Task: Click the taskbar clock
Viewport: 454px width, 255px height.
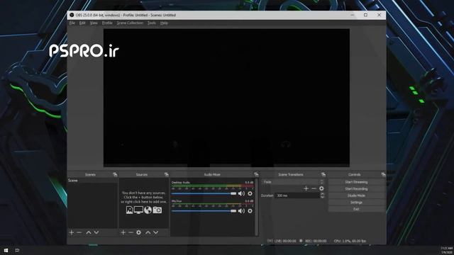Action: (447, 250)
